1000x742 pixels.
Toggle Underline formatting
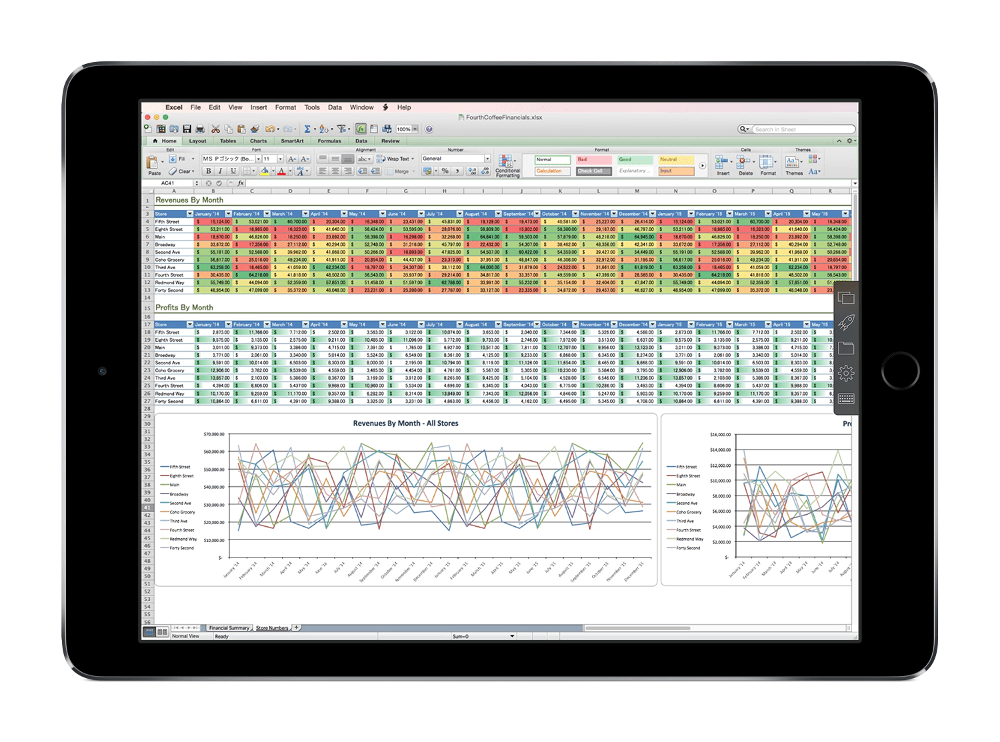(233, 171)
